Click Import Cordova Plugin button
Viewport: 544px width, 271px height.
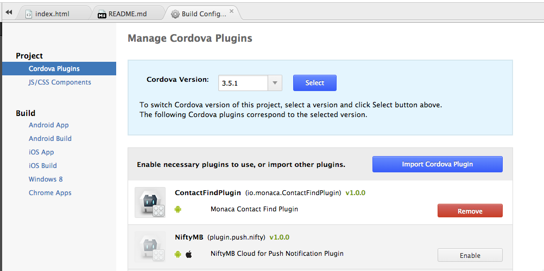(x=437, y=164)
